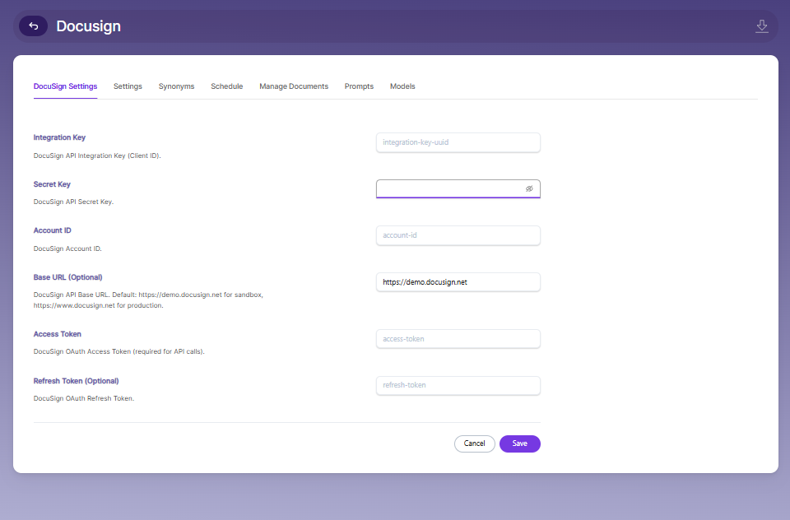Viewport: 790px width, 520px height.
Task: Focus the Account ID input field
Action: pos(458,235)
